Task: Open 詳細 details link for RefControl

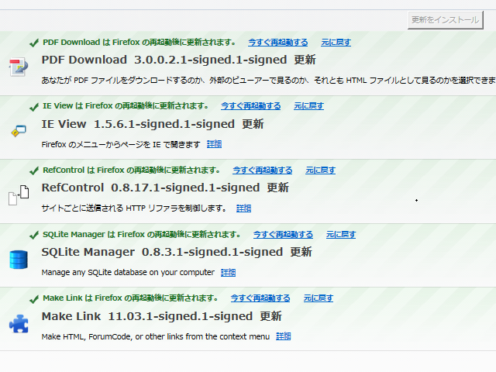Action: [243, 208]
